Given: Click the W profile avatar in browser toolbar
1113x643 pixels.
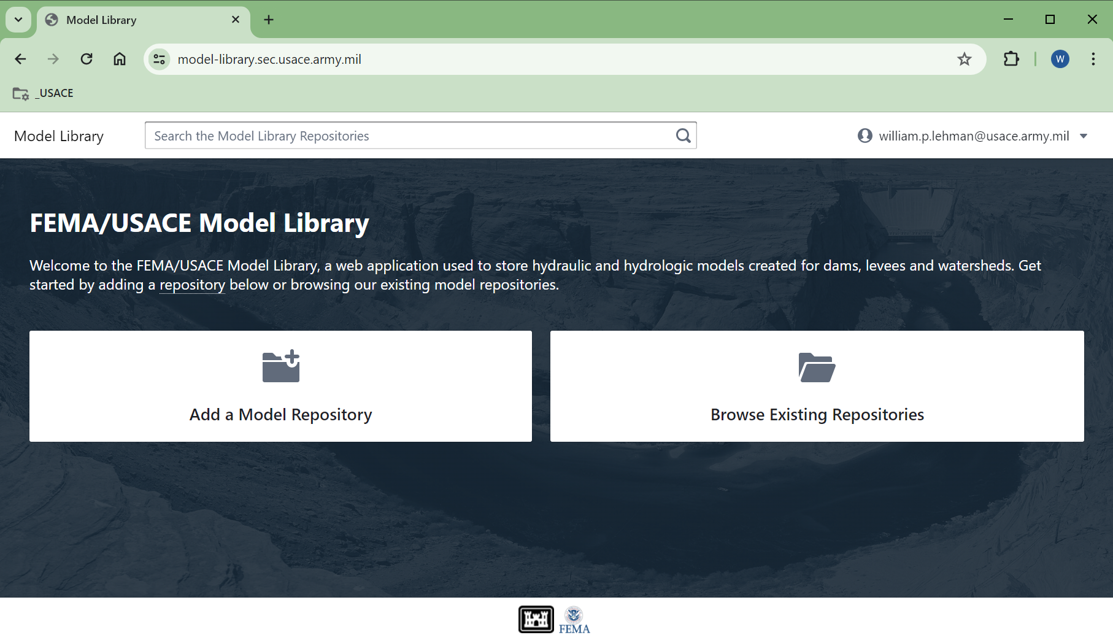Looking at the screenshot, I should point(1060,59).
